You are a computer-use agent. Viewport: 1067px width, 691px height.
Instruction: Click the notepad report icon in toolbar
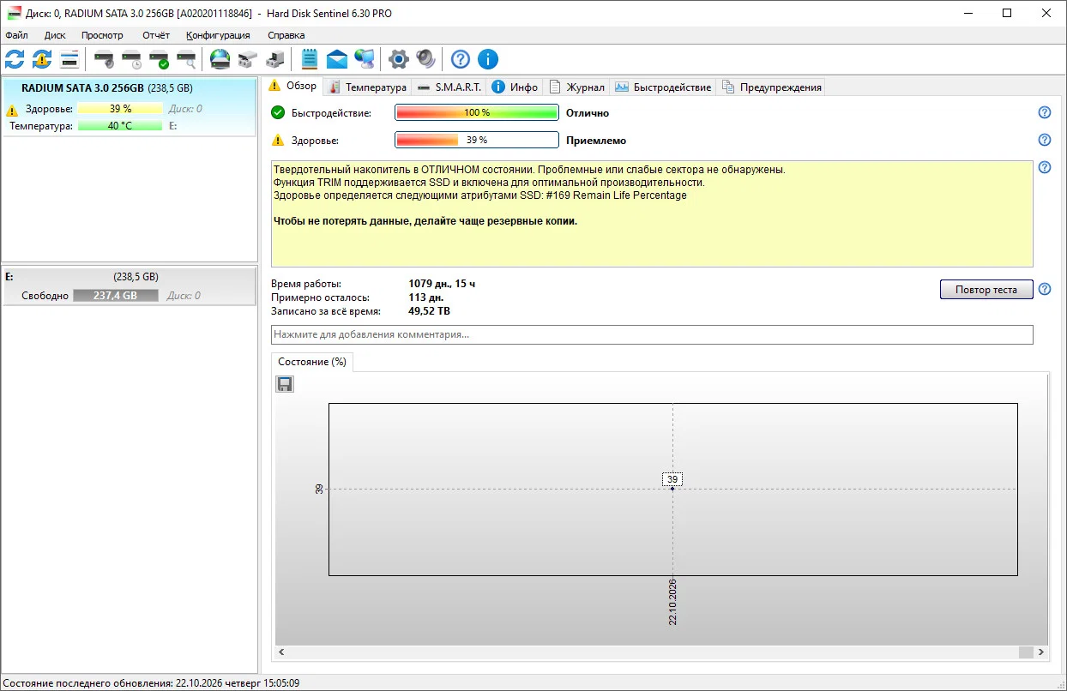click(x=310, y=59)
